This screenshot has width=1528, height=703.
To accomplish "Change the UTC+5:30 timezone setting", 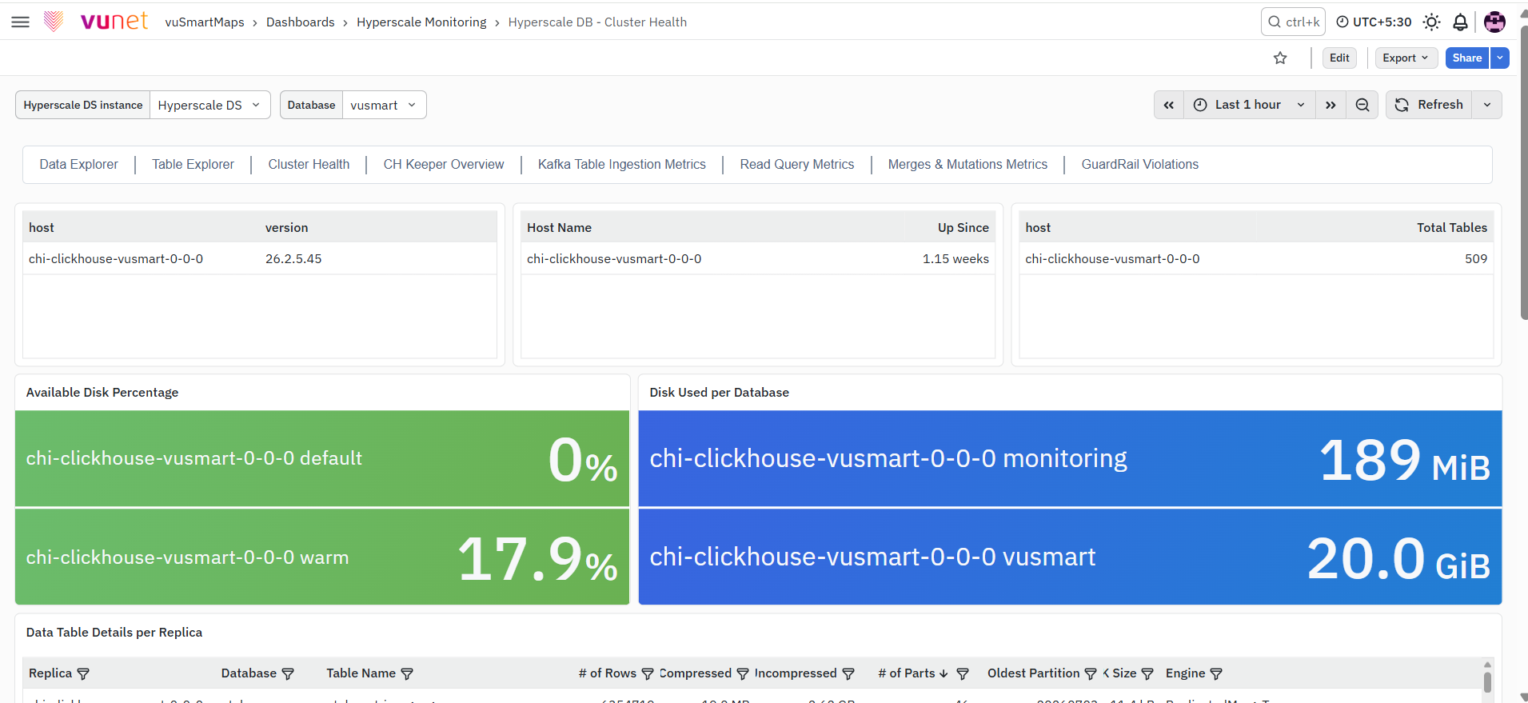I will coord(1374,22).
